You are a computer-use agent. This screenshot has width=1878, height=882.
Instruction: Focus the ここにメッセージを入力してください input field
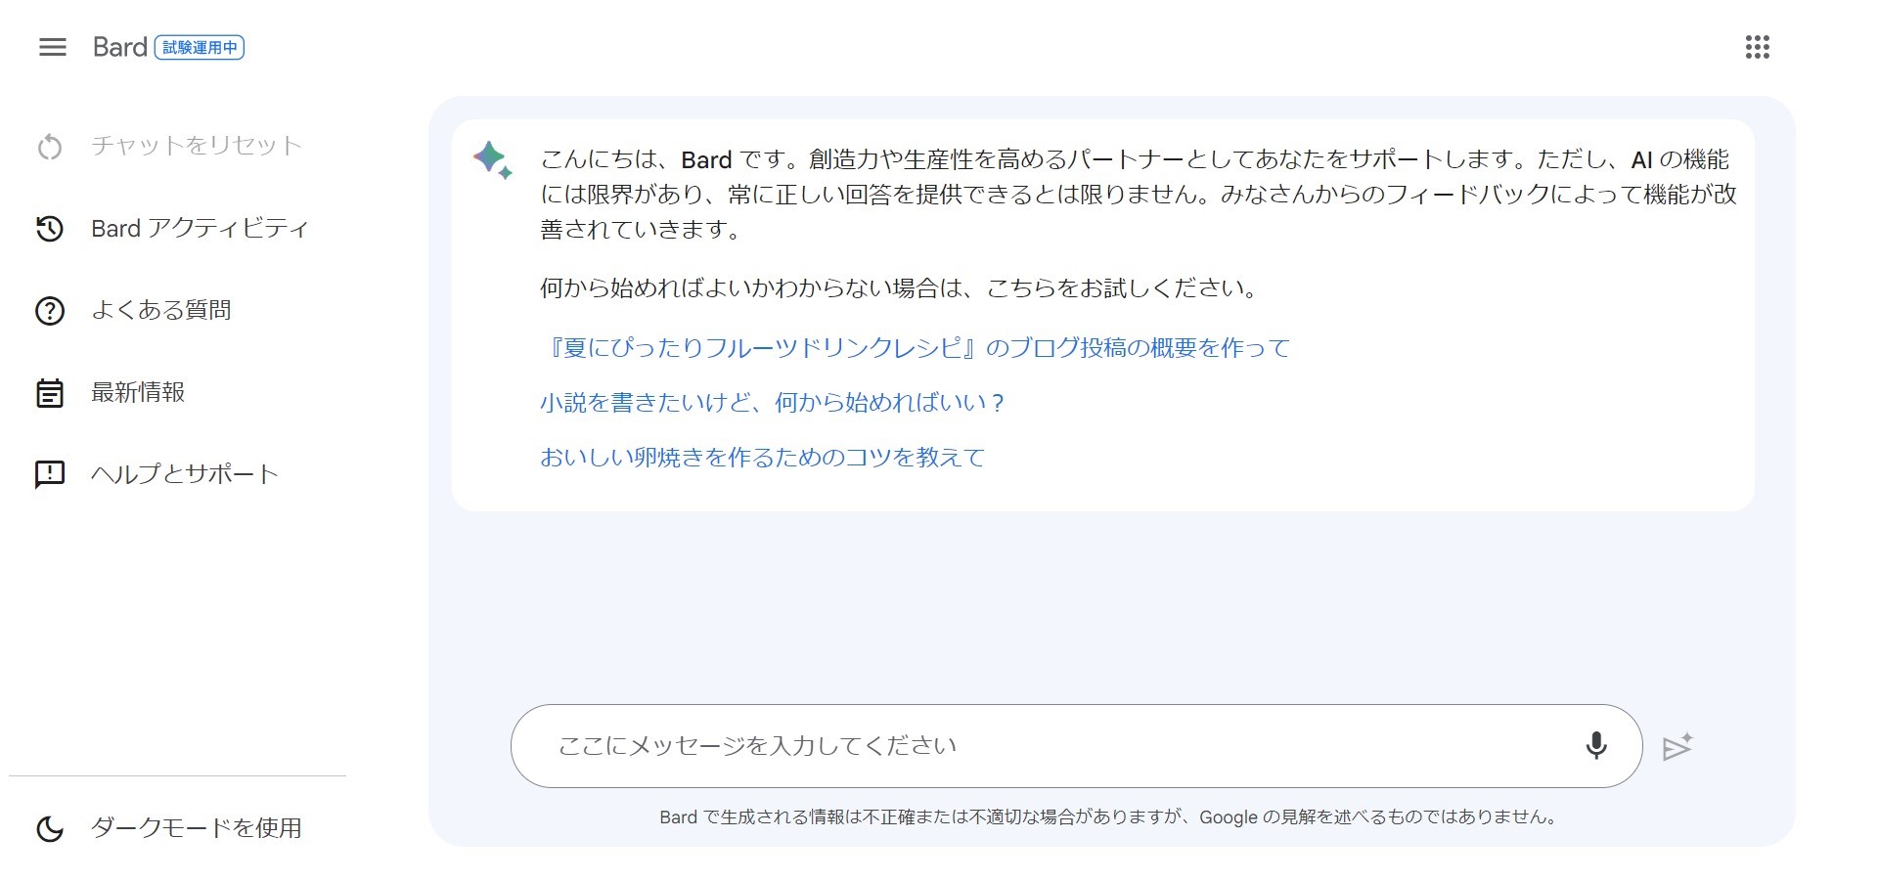[1076, 746]
